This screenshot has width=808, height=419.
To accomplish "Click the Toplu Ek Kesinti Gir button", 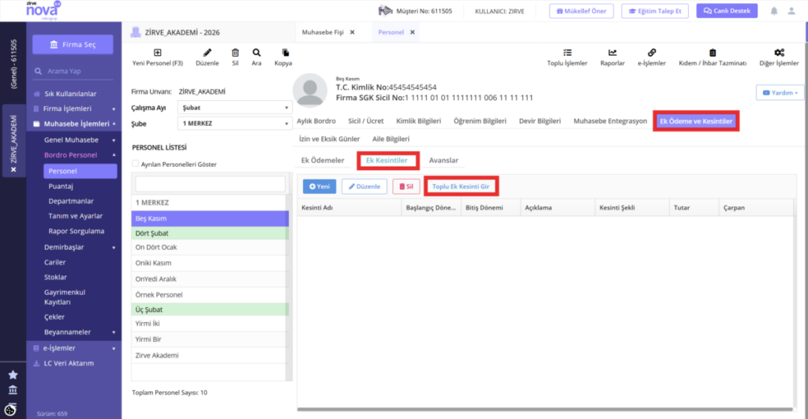I will coord(461,187).
